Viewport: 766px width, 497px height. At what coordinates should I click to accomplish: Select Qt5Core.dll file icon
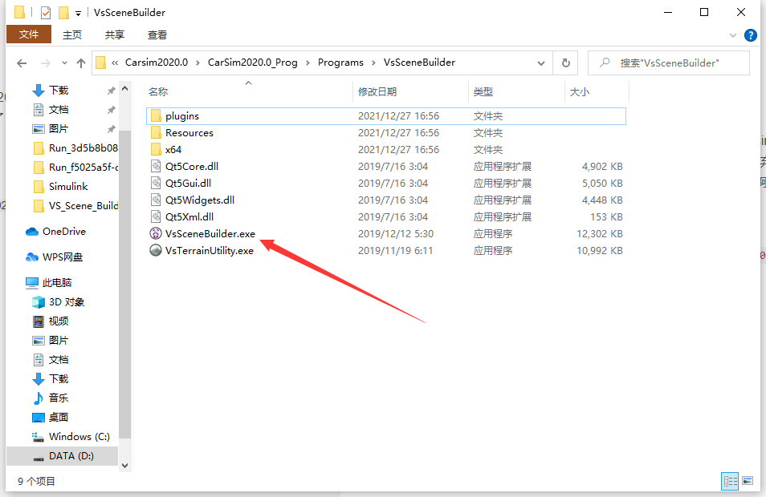tap(155, 166)
